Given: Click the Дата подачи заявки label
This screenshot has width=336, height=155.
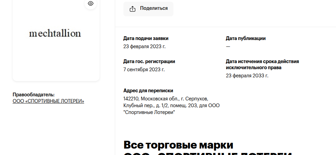Looking at the screenshot, I should pos(146,38).
